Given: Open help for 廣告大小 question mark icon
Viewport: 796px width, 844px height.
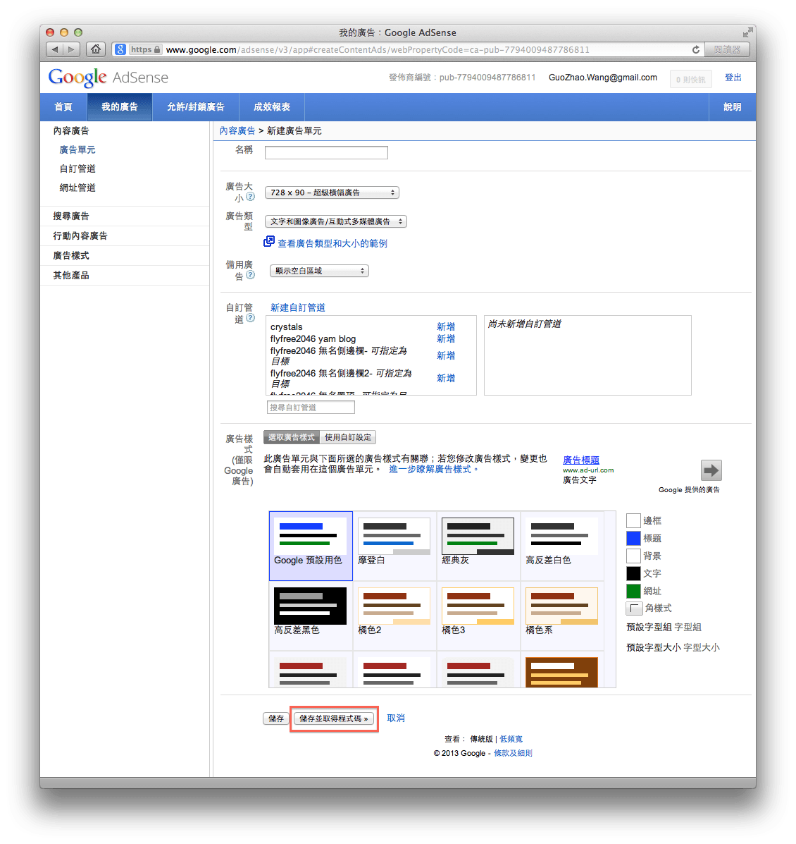Looking at the screenshot, I should (251, 197).
